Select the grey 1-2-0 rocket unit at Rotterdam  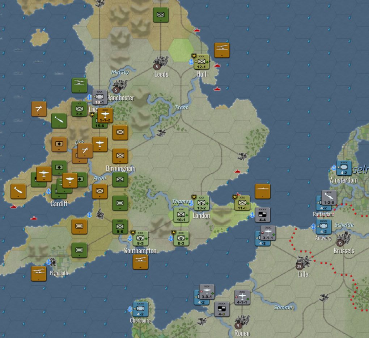329,198
